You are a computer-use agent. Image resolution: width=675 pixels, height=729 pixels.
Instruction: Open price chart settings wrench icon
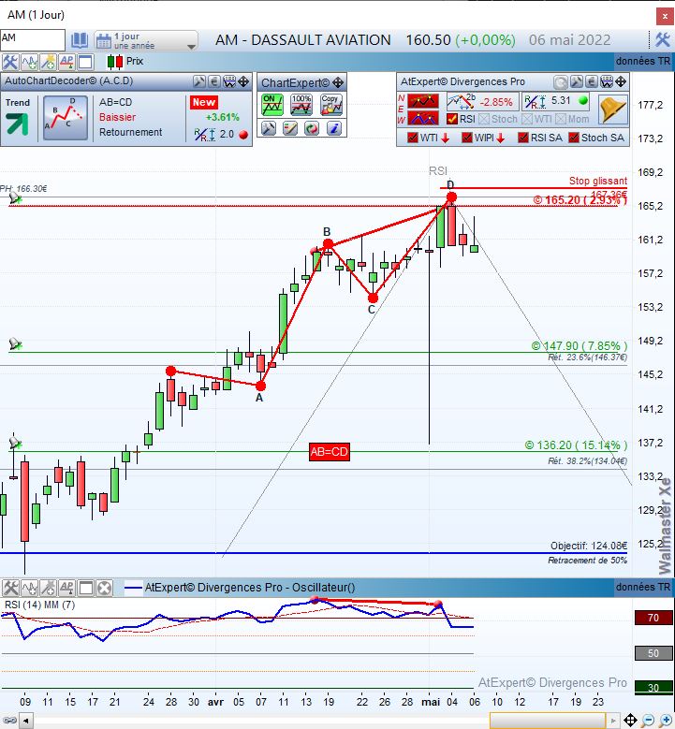[9, 62]
